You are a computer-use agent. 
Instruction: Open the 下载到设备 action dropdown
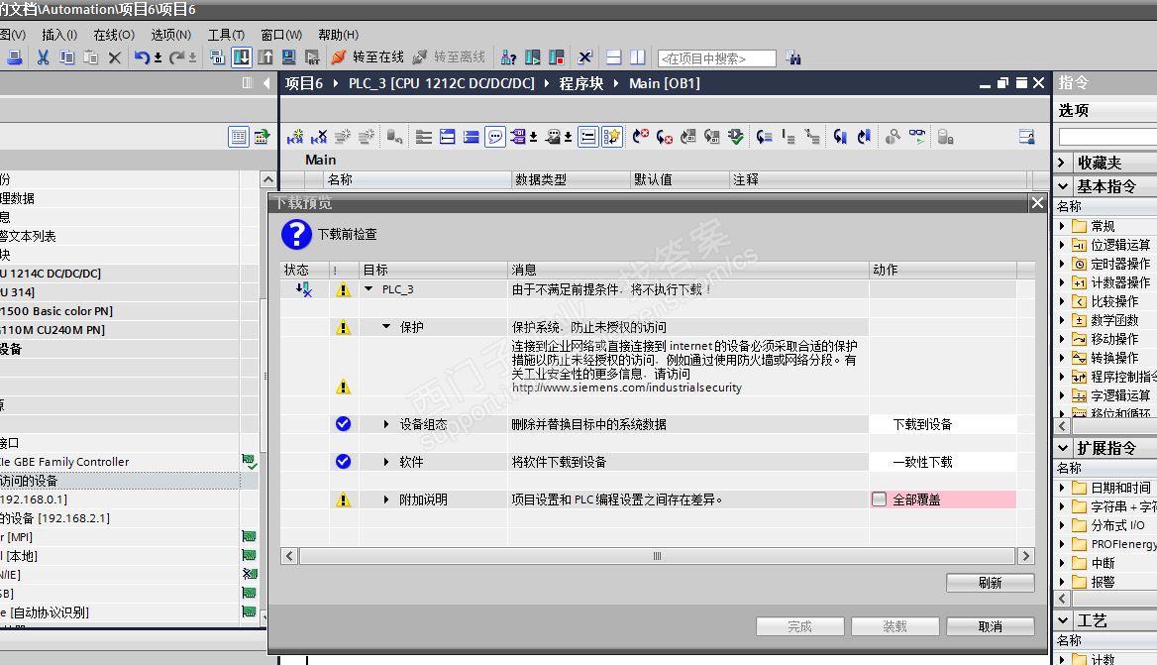tap(943, 424)
